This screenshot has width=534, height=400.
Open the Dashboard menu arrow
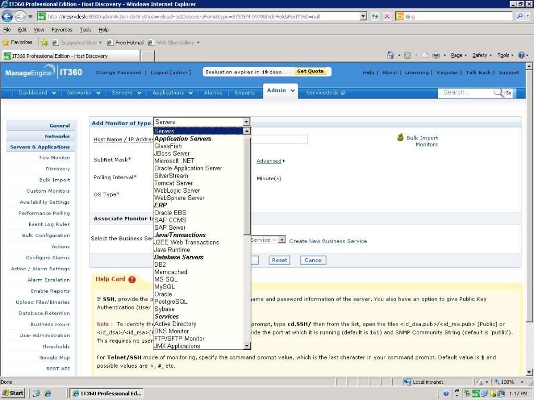click(x=54, y=93)
